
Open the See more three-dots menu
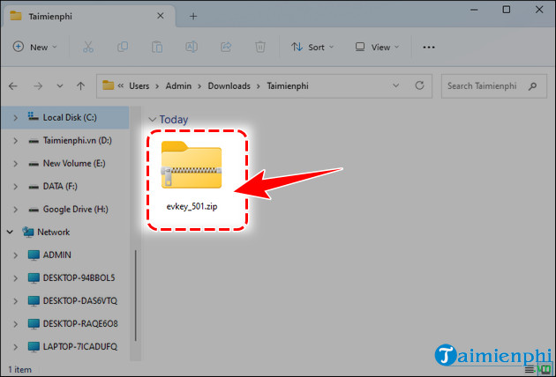[429, 47]
